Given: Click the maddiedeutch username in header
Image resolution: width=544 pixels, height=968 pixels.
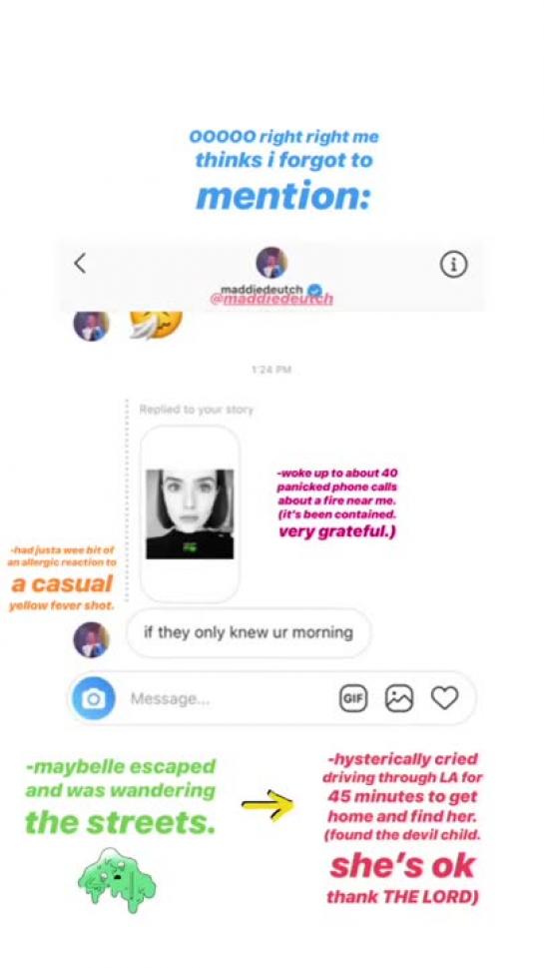Looking at the screenshot, I should click(x=262, y=289).
